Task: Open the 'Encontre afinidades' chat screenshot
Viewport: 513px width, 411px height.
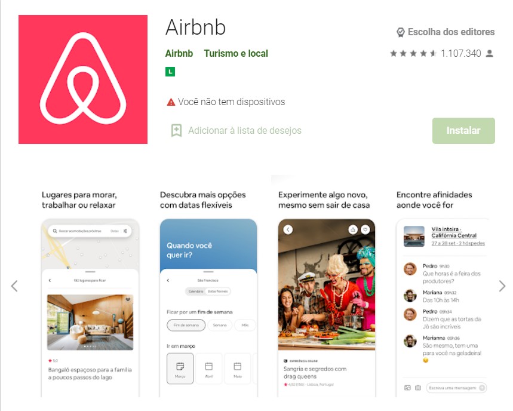Action: [x=443, y=308]
